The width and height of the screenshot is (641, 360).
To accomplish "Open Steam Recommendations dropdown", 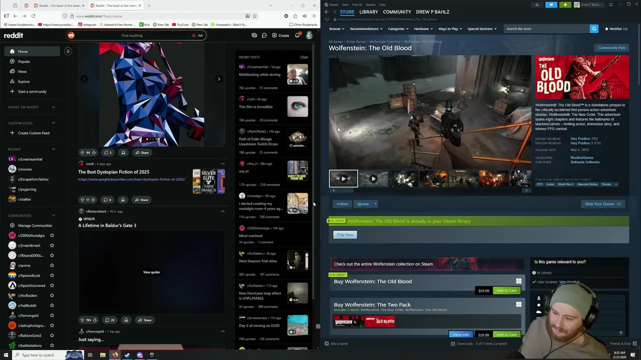I will [366, 28].
